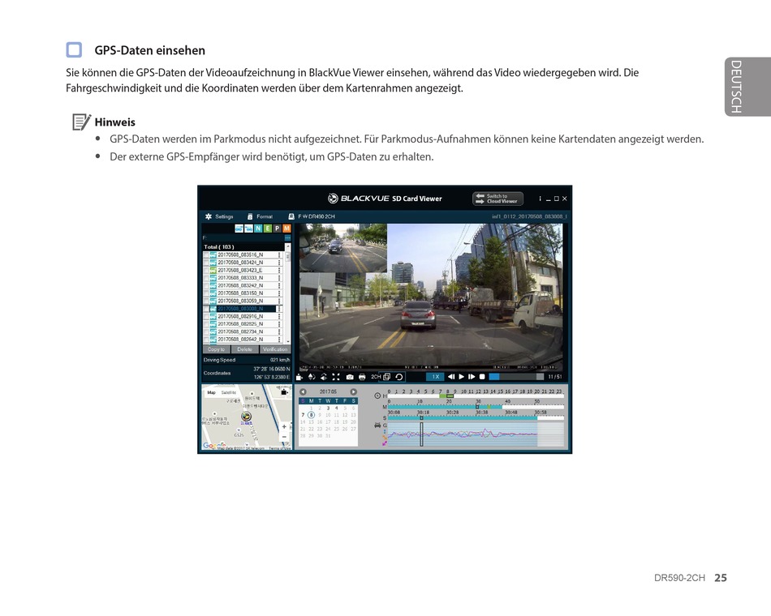Viewport: 771px width, 616px height.
Task: Select day 8 in the calendar
Action: pos(311,415)
